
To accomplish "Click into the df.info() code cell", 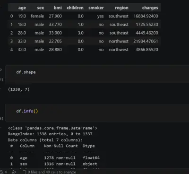I will click(x=97, y=113).
